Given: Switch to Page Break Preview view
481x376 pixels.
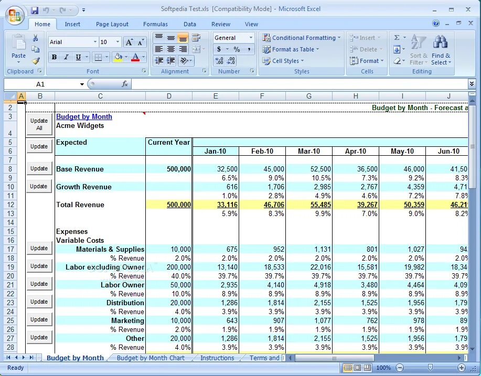Looking at the screenshot, I should [x=367, y=368].
